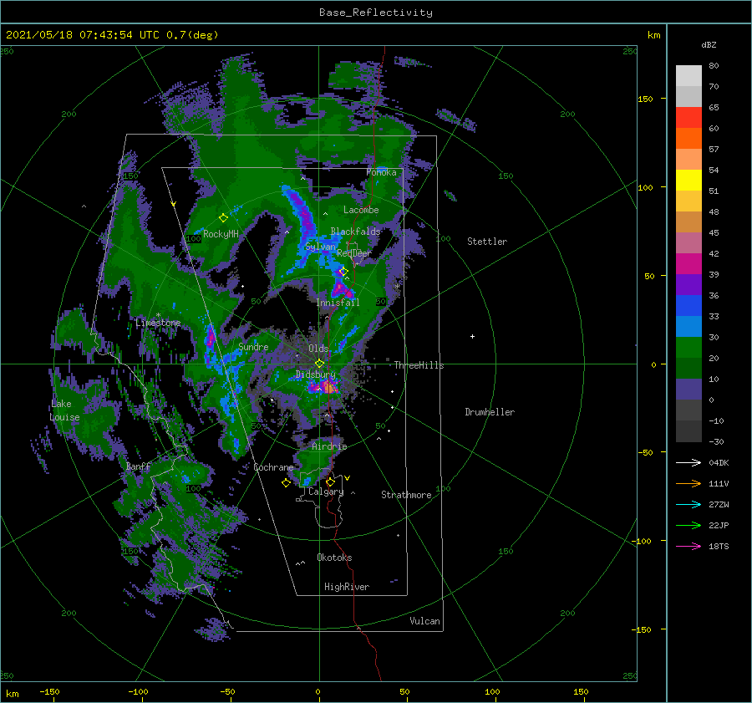
Task: Click the RedDeer city label
Action: pos(354,253)
